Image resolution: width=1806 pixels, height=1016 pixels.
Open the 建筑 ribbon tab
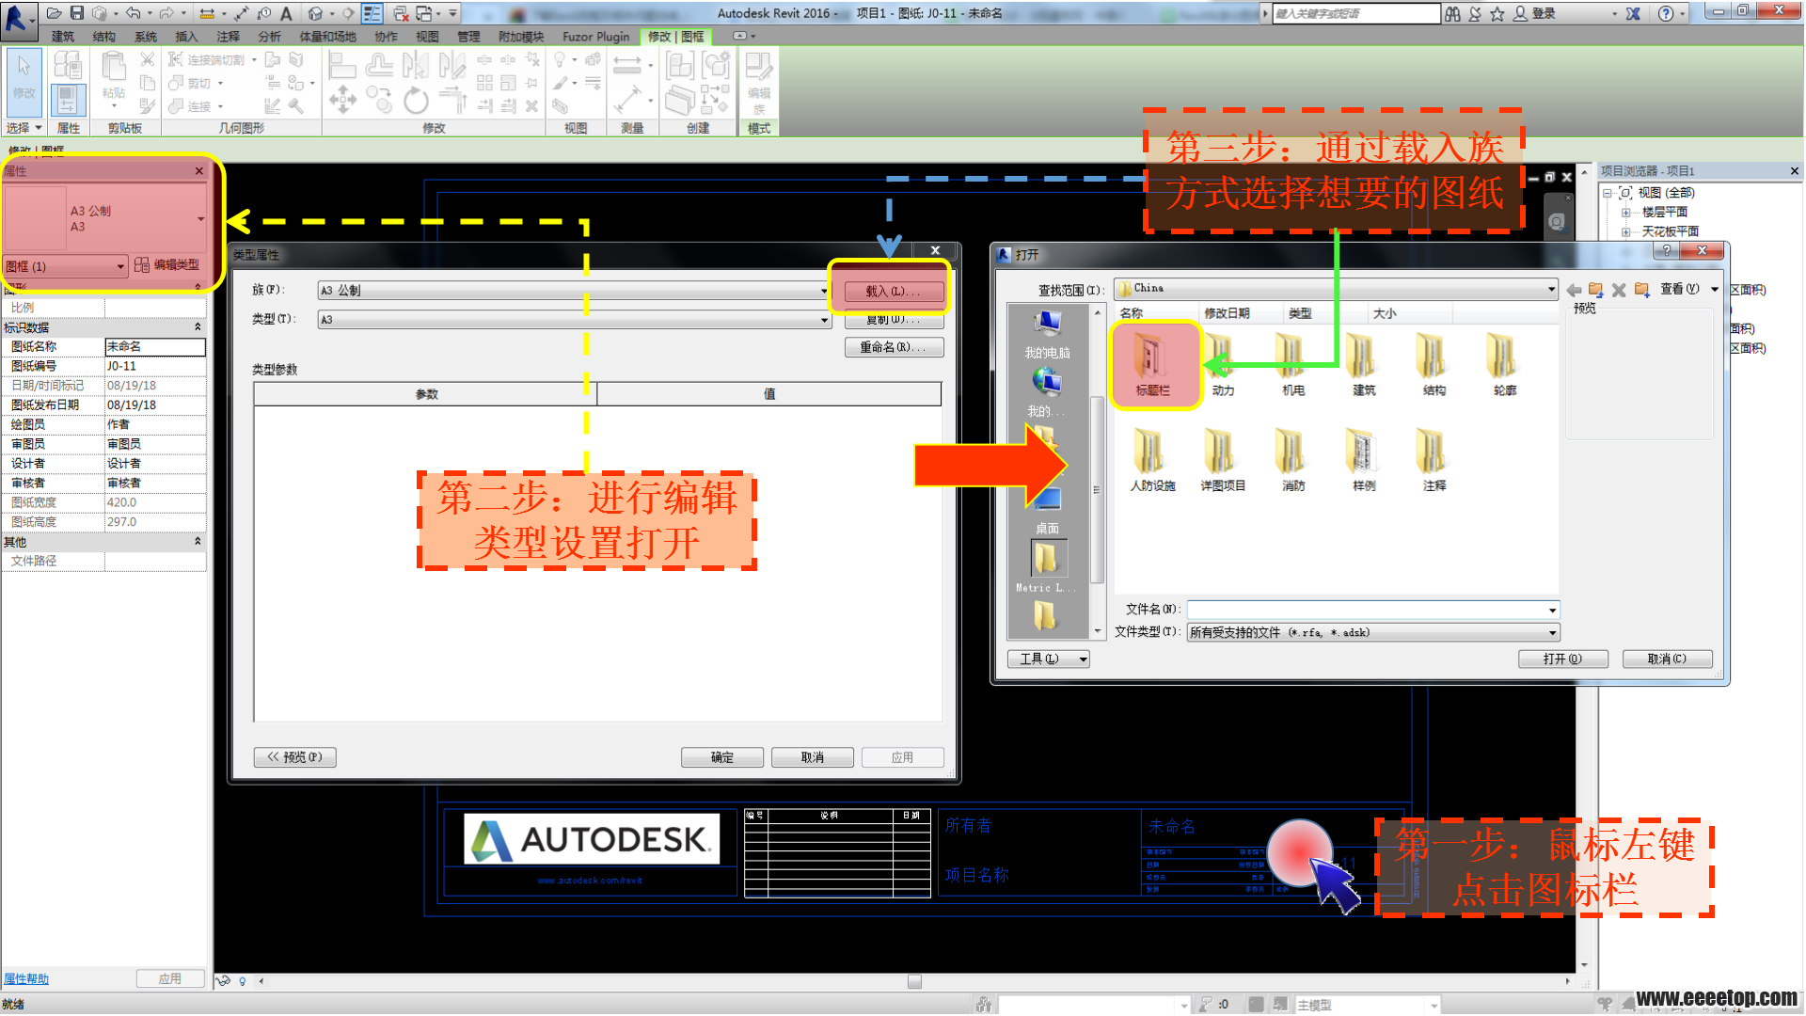click(x=63, y=37)
